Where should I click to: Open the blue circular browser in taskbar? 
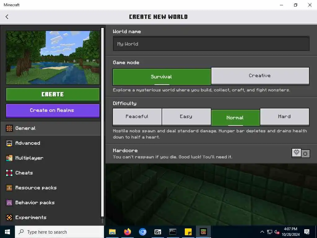pos(142,232)
